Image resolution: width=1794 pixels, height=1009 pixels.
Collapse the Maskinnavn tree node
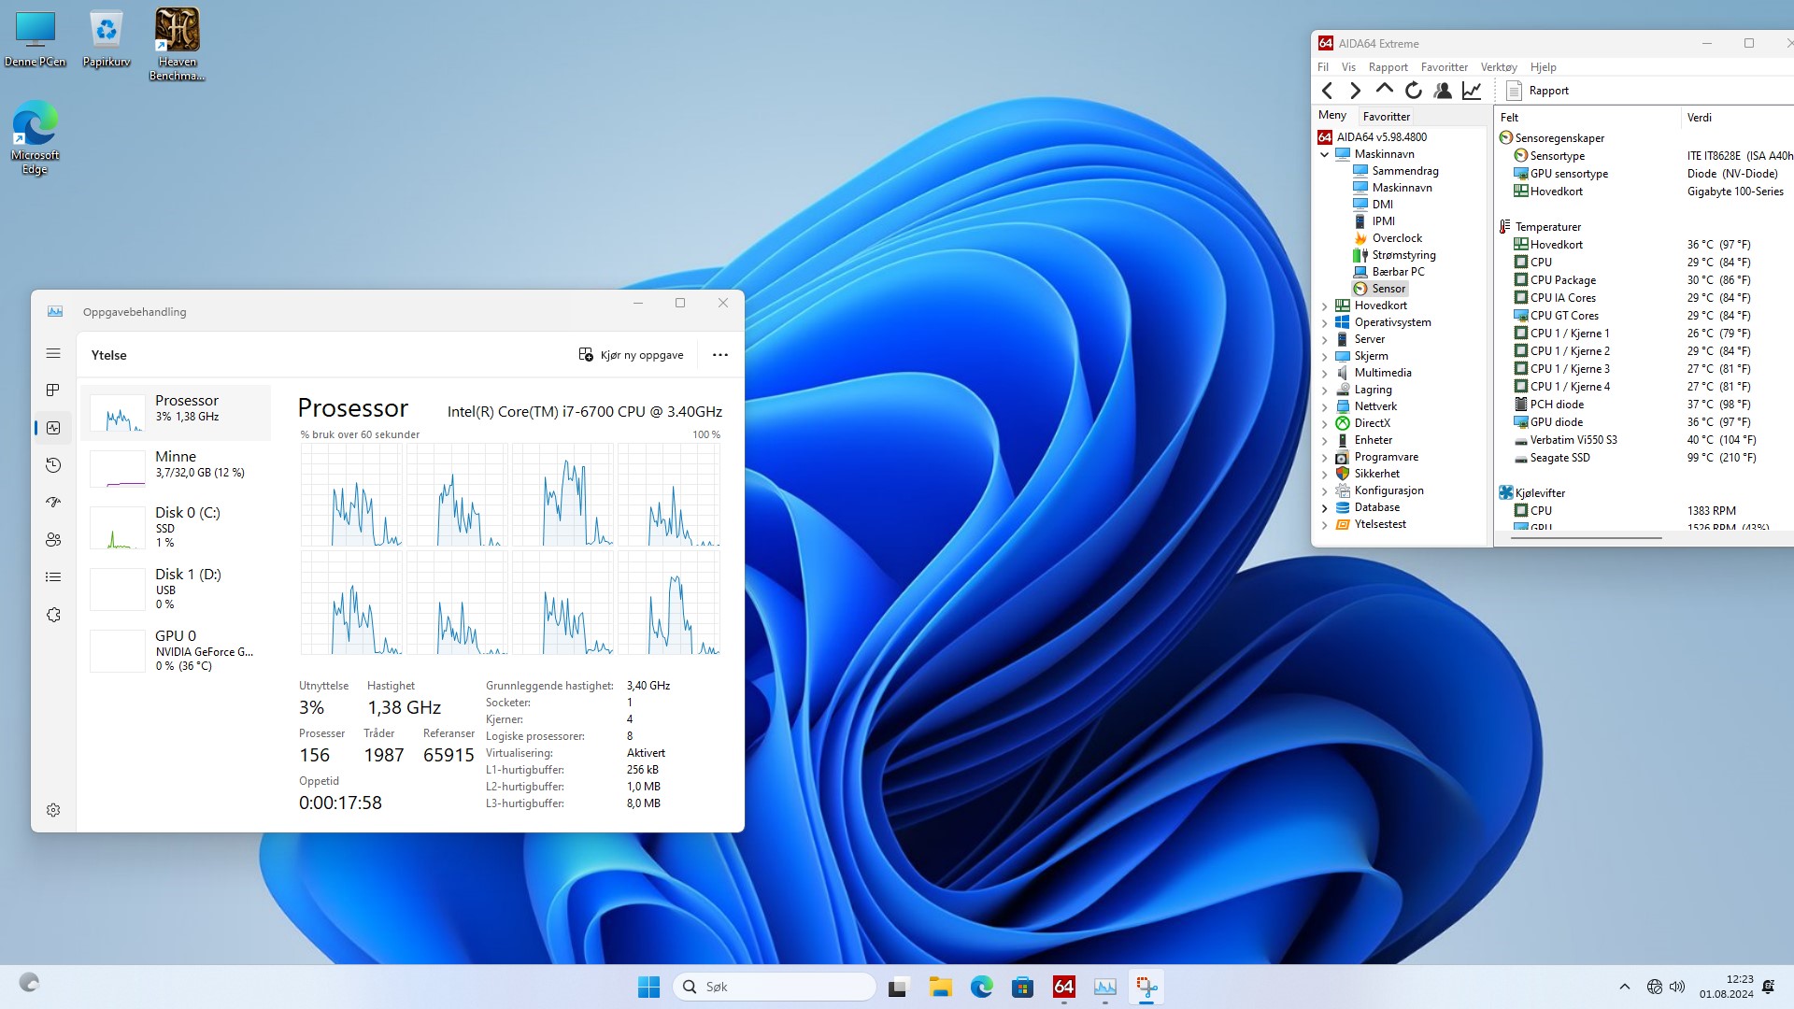[1324, 154]
